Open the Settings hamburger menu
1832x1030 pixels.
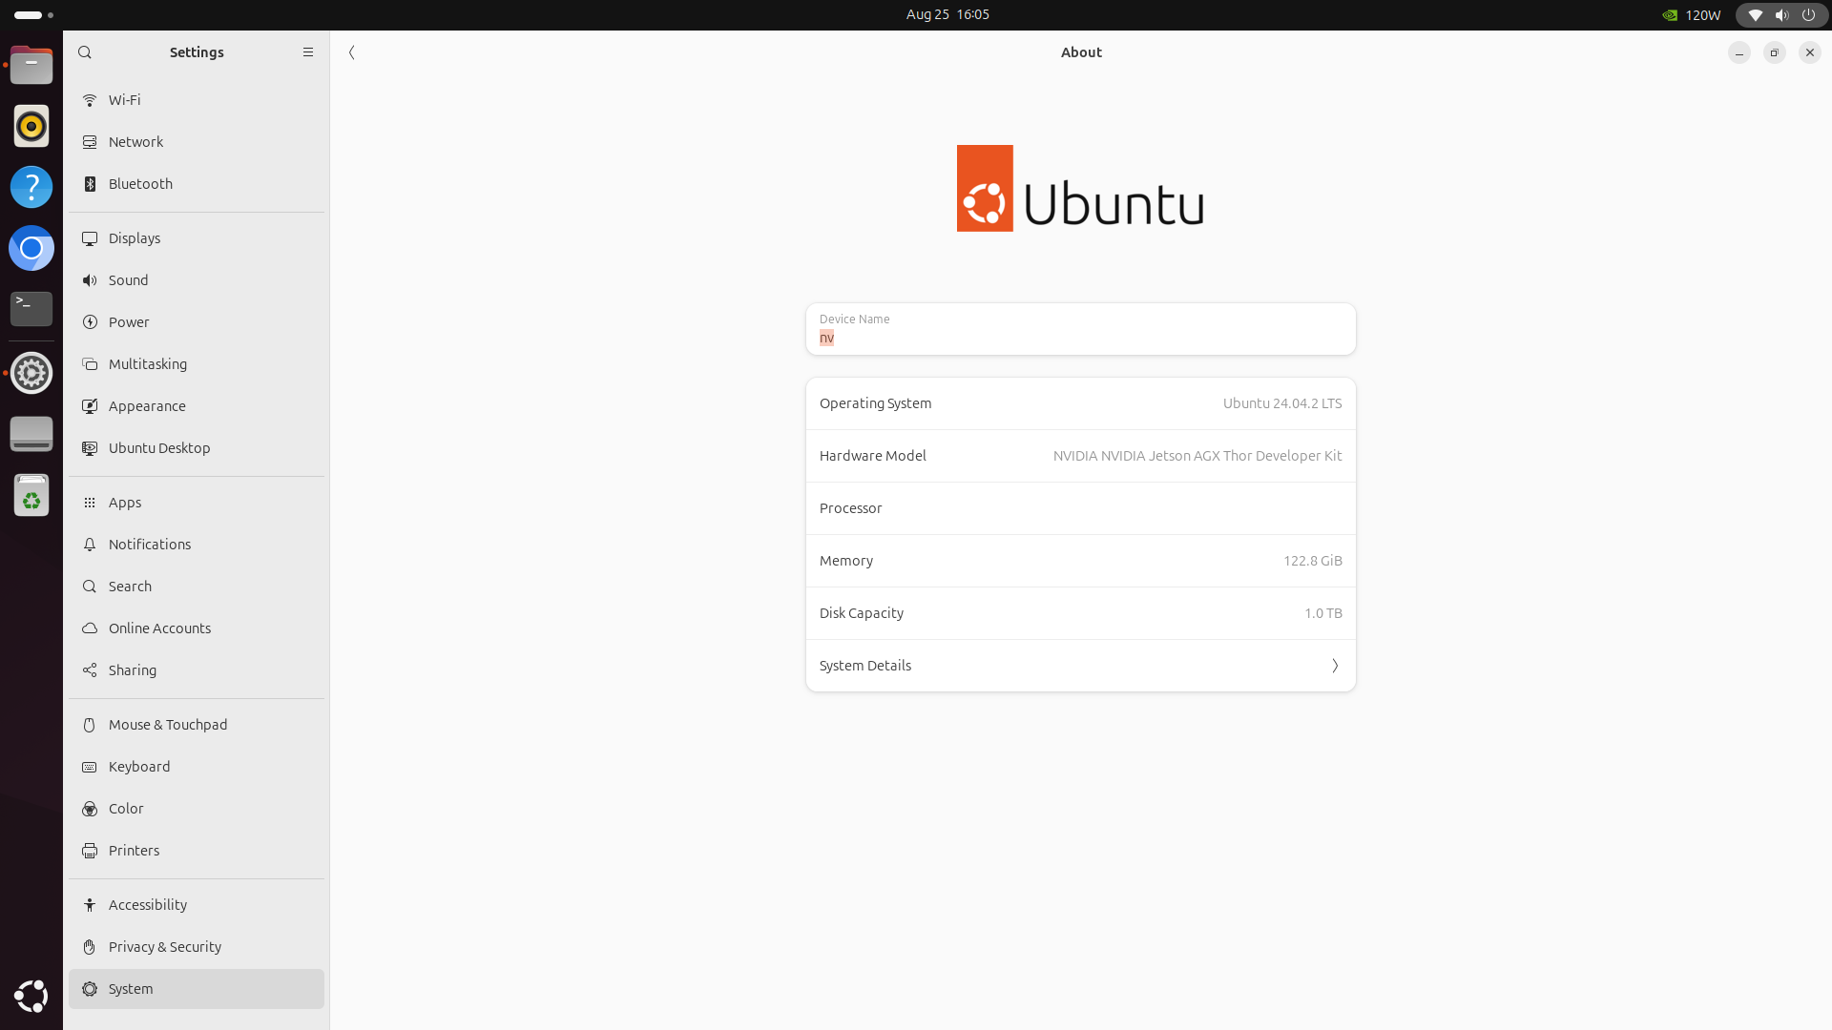click(x=308, y=52)
